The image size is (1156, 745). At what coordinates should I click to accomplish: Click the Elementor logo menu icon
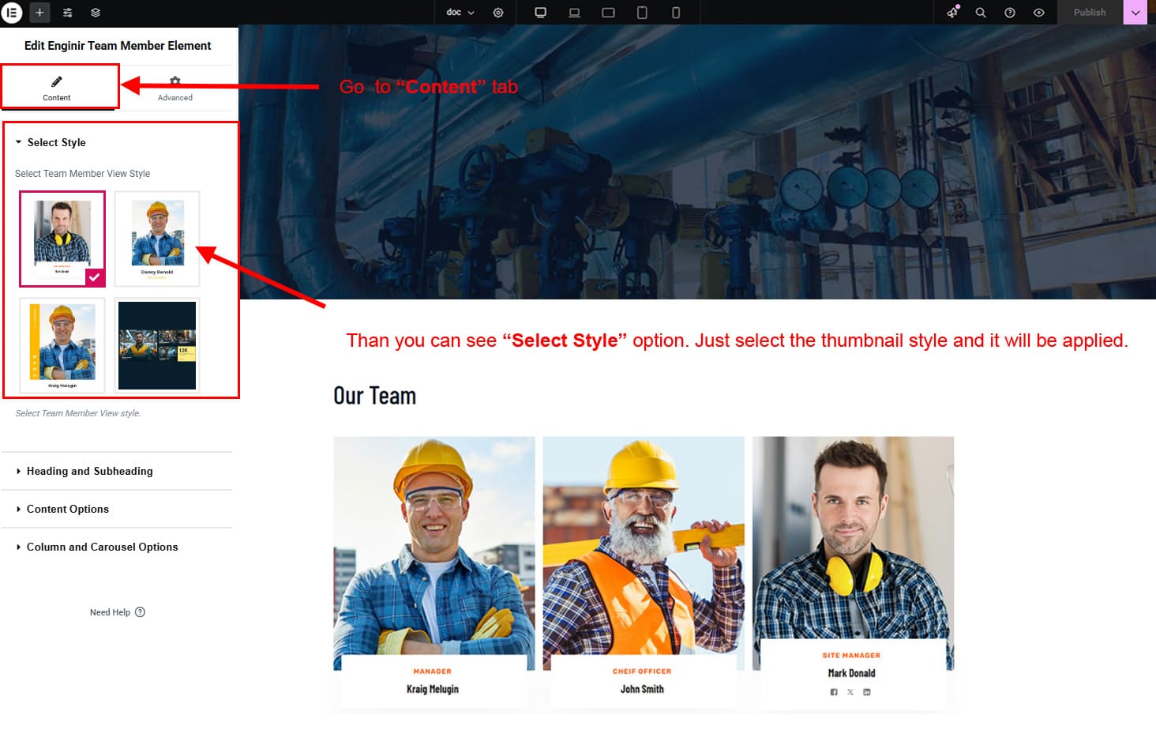(12, 13)
